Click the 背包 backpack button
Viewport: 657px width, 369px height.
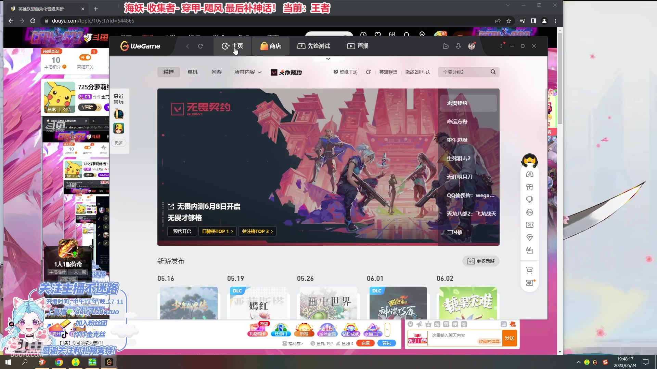[387, 343]
